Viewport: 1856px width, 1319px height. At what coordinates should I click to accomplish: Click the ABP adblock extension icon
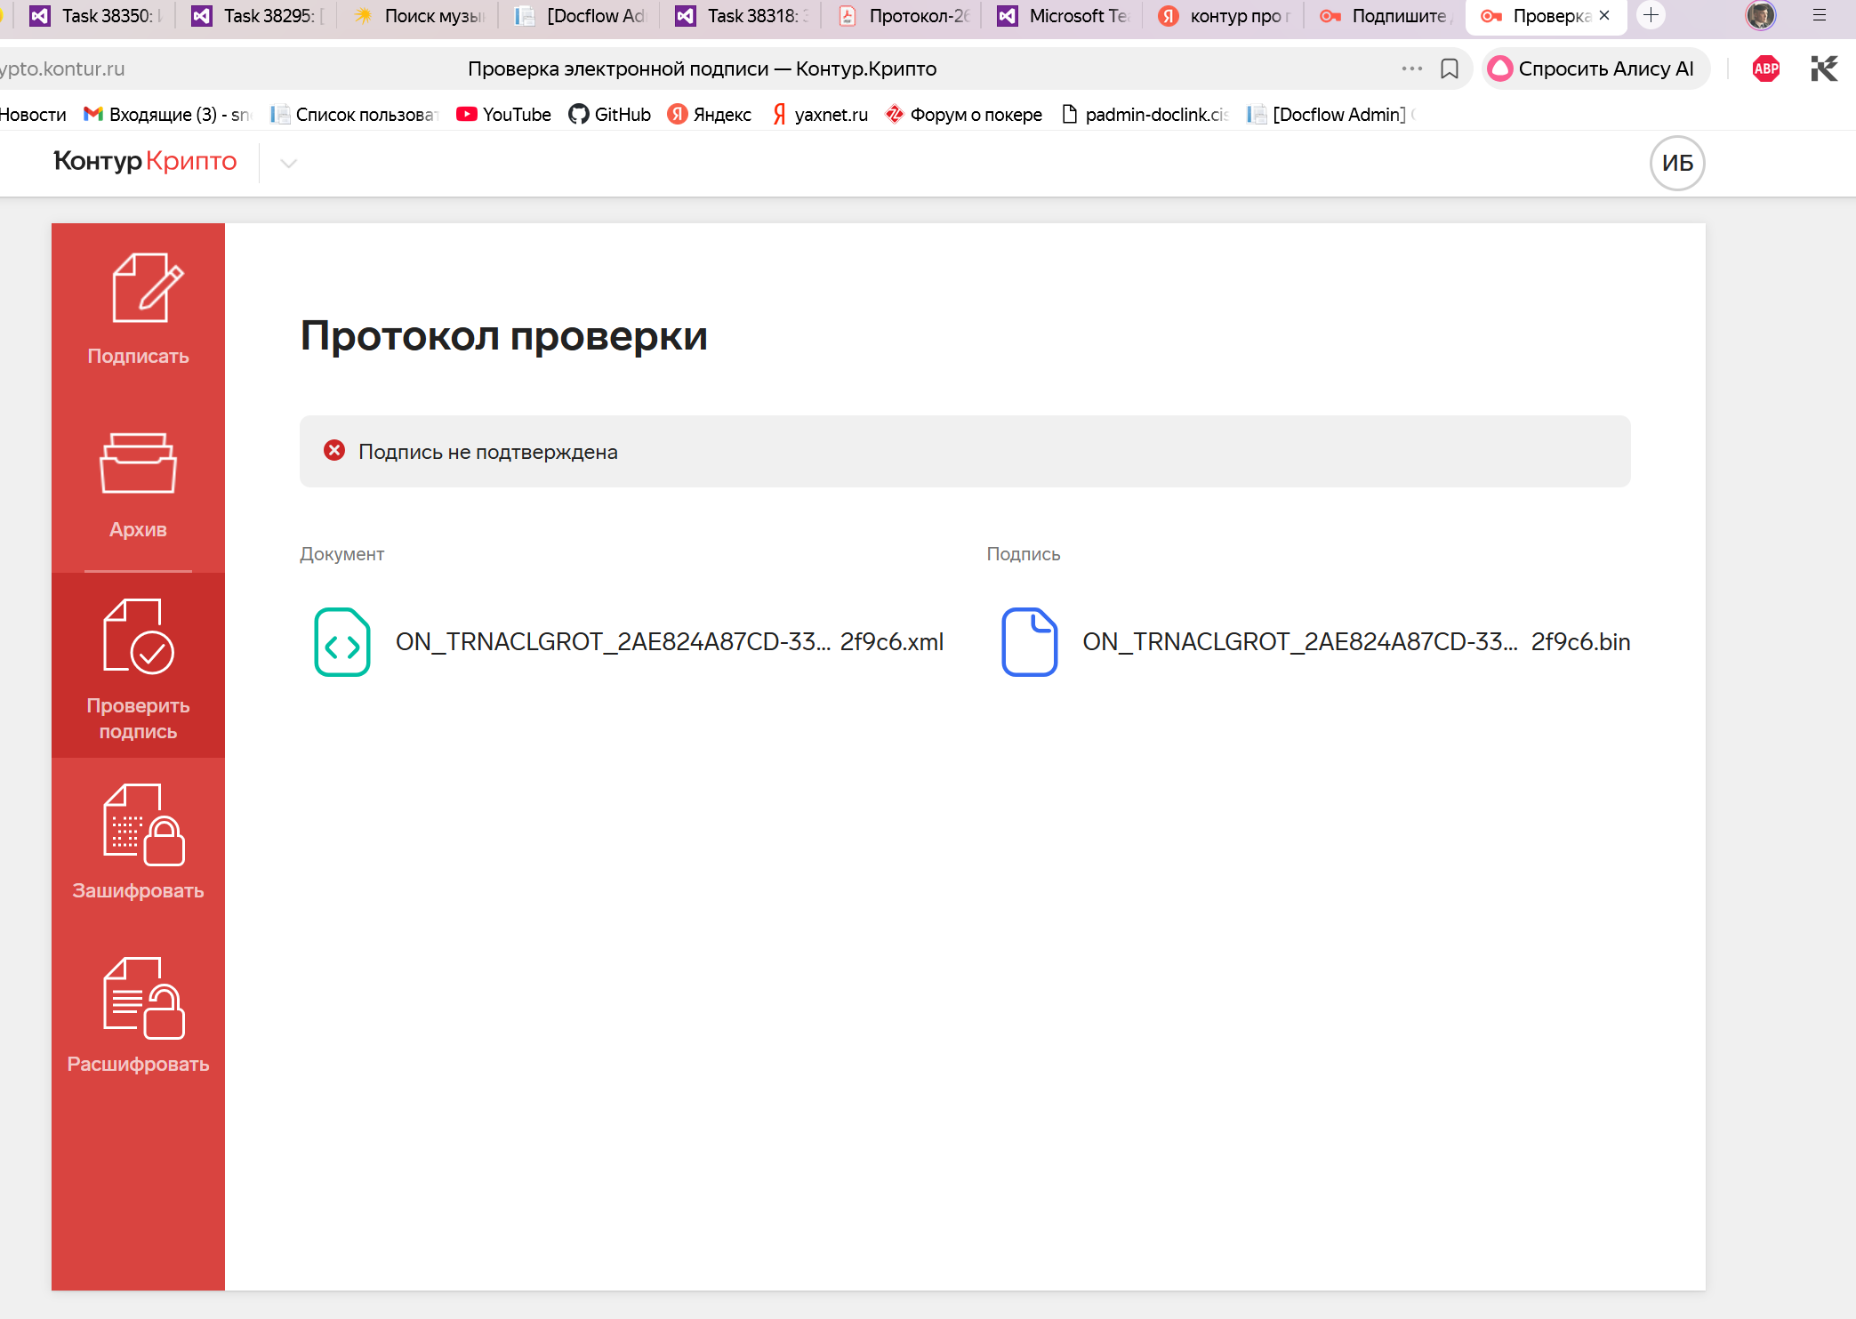point(1765,68)
